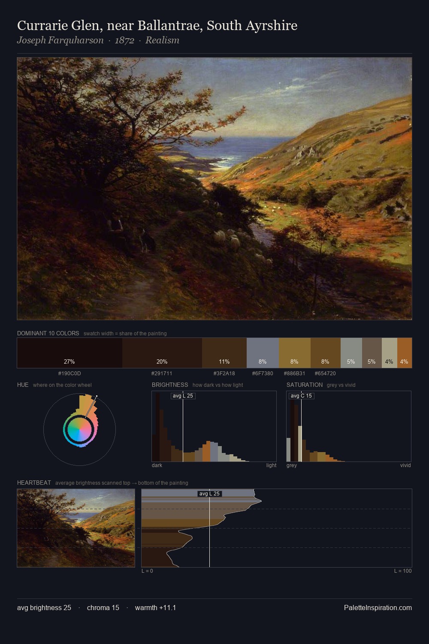Click the 5% light grey swatch

pos(351,353)
